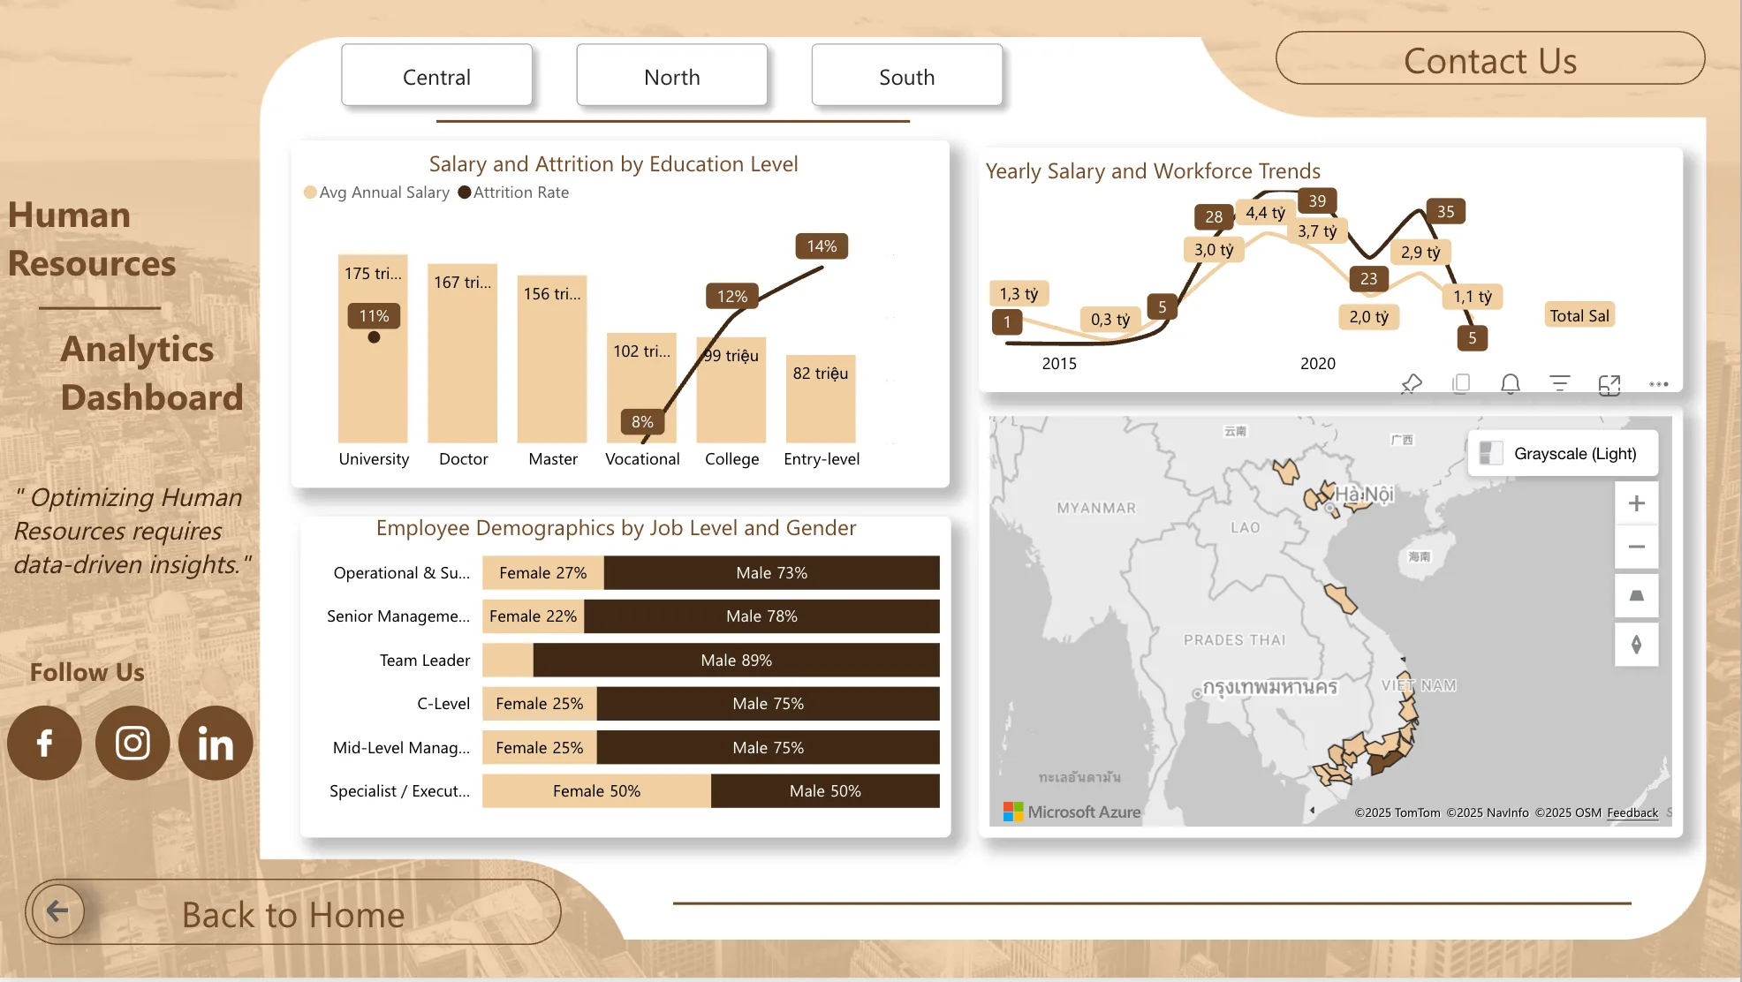
Task: Zoom out on the Vietnam map
Action: click(x=1636, y=547)
